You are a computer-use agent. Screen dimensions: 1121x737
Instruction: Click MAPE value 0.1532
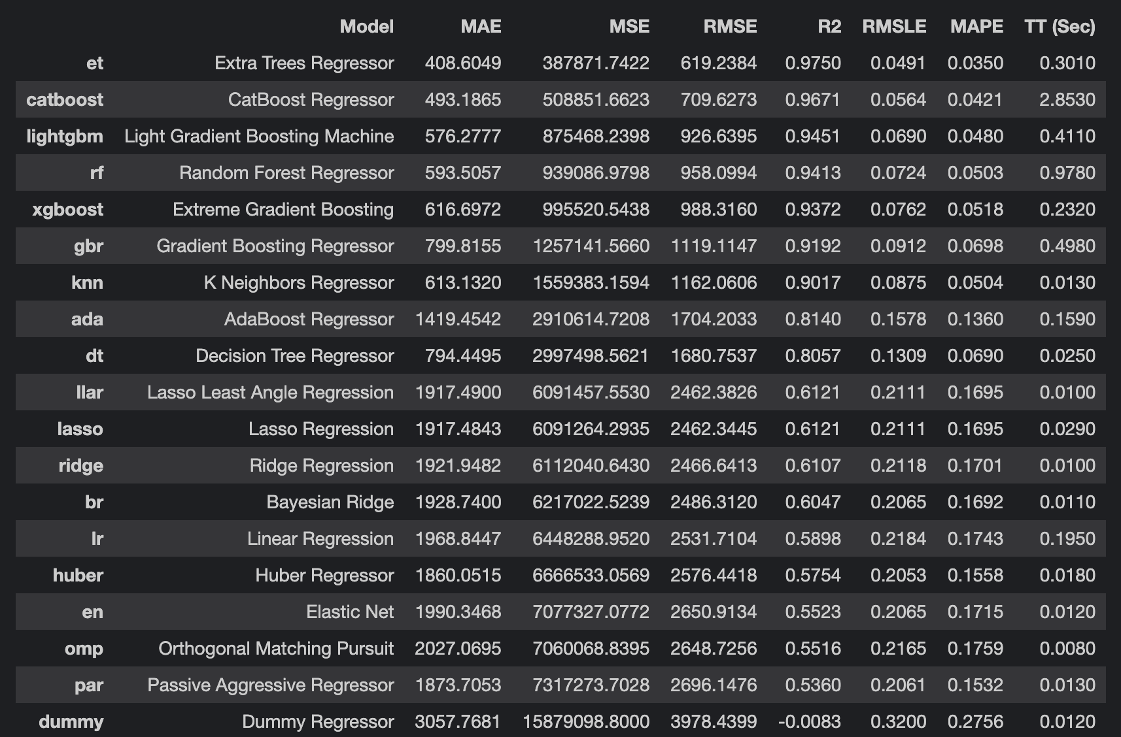pyautogui.click(x=975, y=685)
